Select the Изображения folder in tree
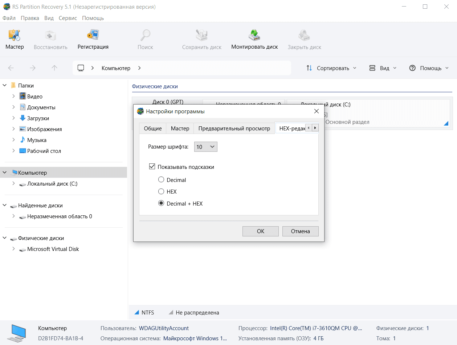The width and height of the screenshot is (457, 345). pos(44,129)
